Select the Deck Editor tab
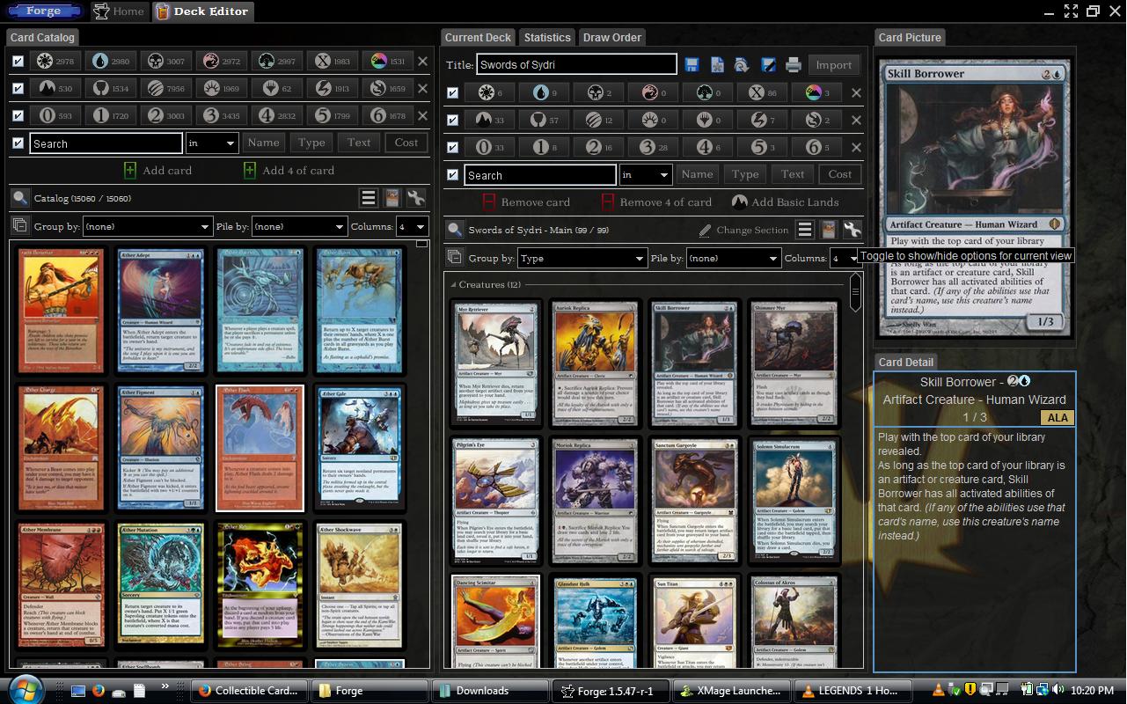This screenshot has height=704, width=1127. pos(203,11)
